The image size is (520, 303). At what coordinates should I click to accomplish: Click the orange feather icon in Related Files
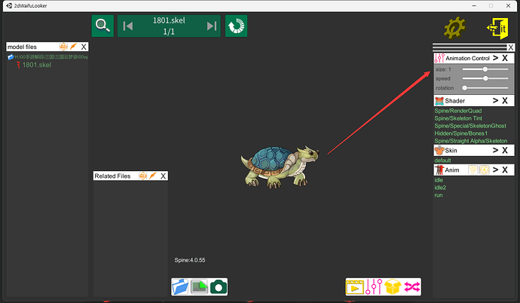tap(152, 176)
